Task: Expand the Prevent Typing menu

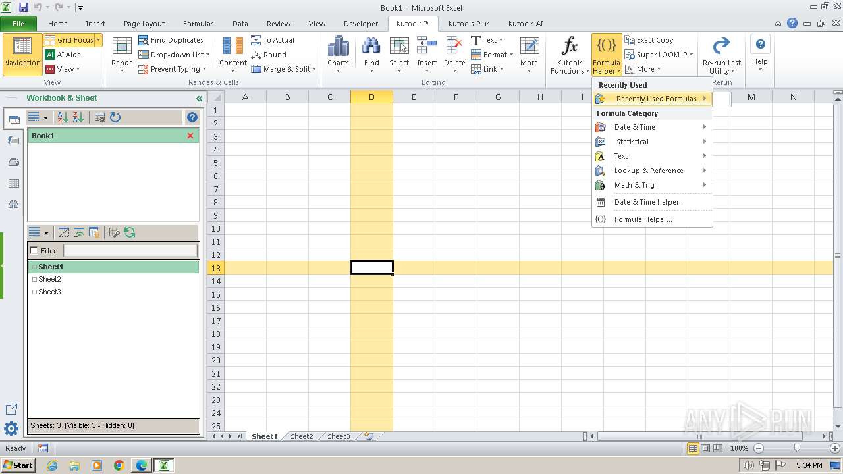Action: point(173,69)
